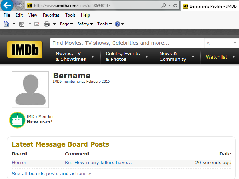This screenshot has height=179, width=239.
Task: Open the Edit menu
Action: [19, 15]
